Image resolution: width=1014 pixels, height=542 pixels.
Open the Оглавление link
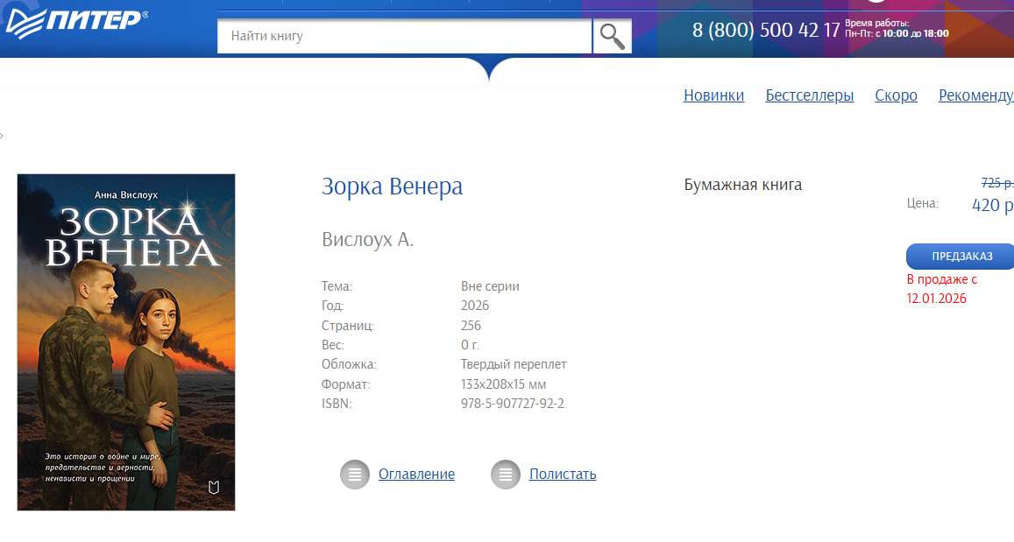(416, 475)
